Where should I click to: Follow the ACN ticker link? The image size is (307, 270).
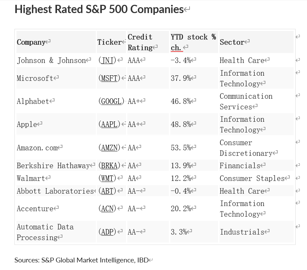pos(107,208)
